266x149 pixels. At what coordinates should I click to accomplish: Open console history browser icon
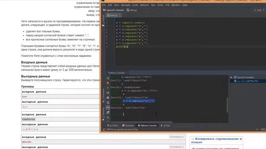tap(108, 113)
